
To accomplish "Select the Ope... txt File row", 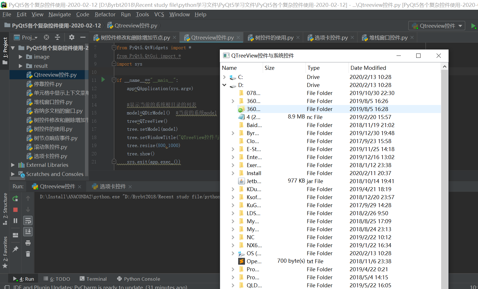I will (330, 261).
